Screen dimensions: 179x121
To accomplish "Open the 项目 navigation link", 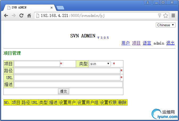I will pyautogui.click(x=136, y=43).
